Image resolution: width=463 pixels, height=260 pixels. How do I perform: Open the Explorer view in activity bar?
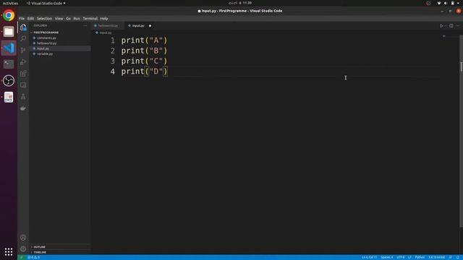[x=23, y=27]
